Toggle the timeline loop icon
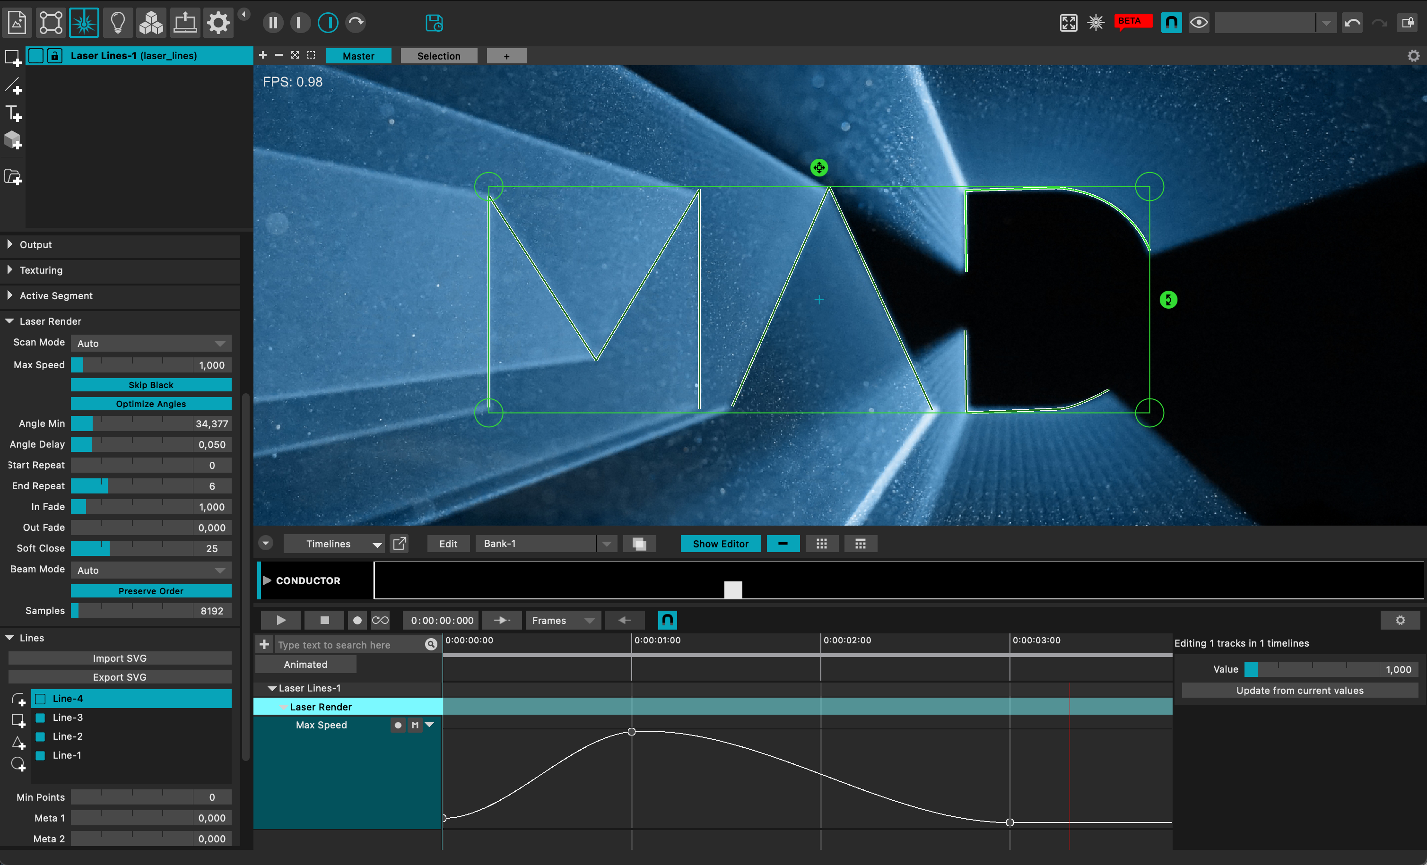 coord(380,620)
